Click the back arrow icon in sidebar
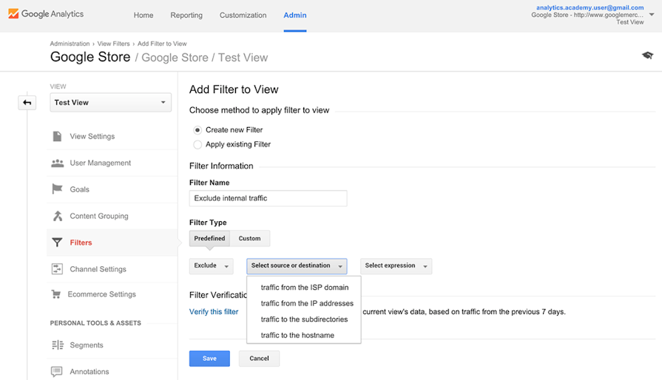Screen dimensions: 662x380 [27, 103]
